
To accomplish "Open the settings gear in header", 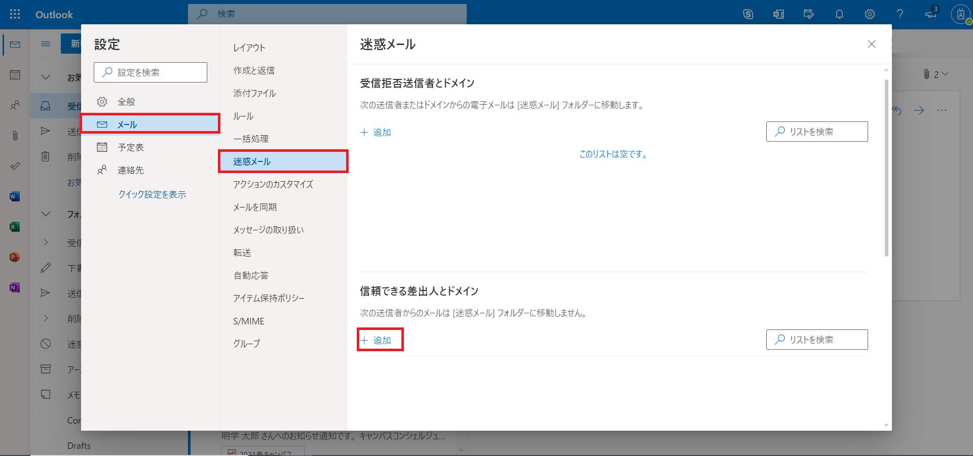I will point(870,14).
